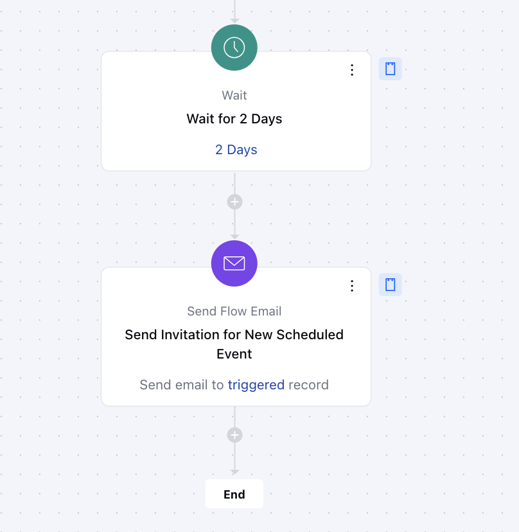
Task: Click connector line just below the Wait card
Action: tap(234, 182)
